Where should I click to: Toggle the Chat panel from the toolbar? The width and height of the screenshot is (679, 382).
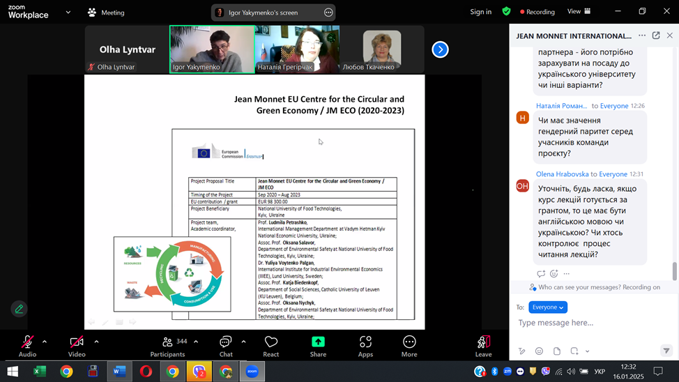click(x=225, y=342)
